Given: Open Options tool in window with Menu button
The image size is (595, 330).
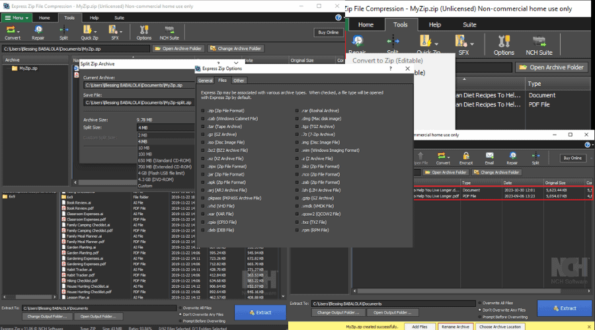Looking at the screenshot, I should pyautogui.click(x=144, y=32).
